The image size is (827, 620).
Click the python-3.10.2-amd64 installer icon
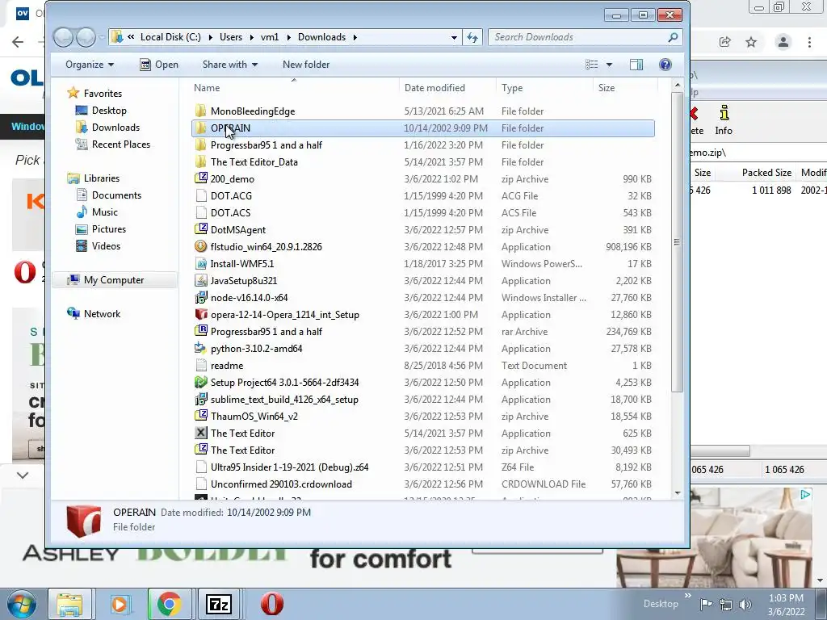[200, 349]
